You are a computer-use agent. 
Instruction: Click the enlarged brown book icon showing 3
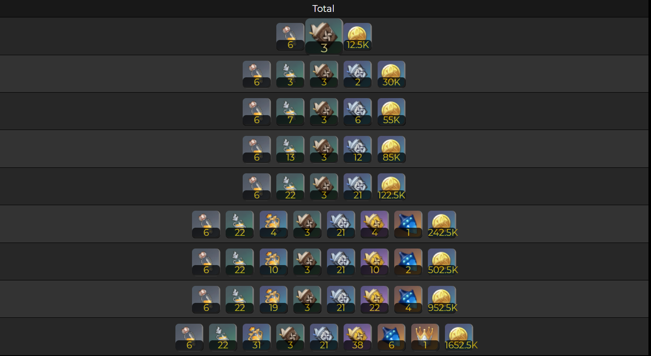(324, 37)
